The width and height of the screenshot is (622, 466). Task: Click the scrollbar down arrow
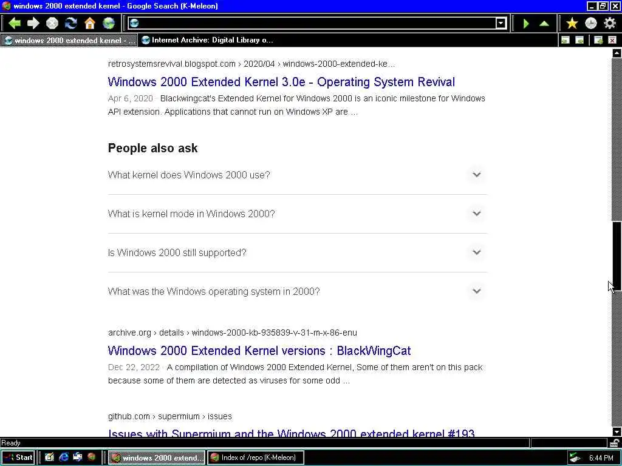[617, 431]
